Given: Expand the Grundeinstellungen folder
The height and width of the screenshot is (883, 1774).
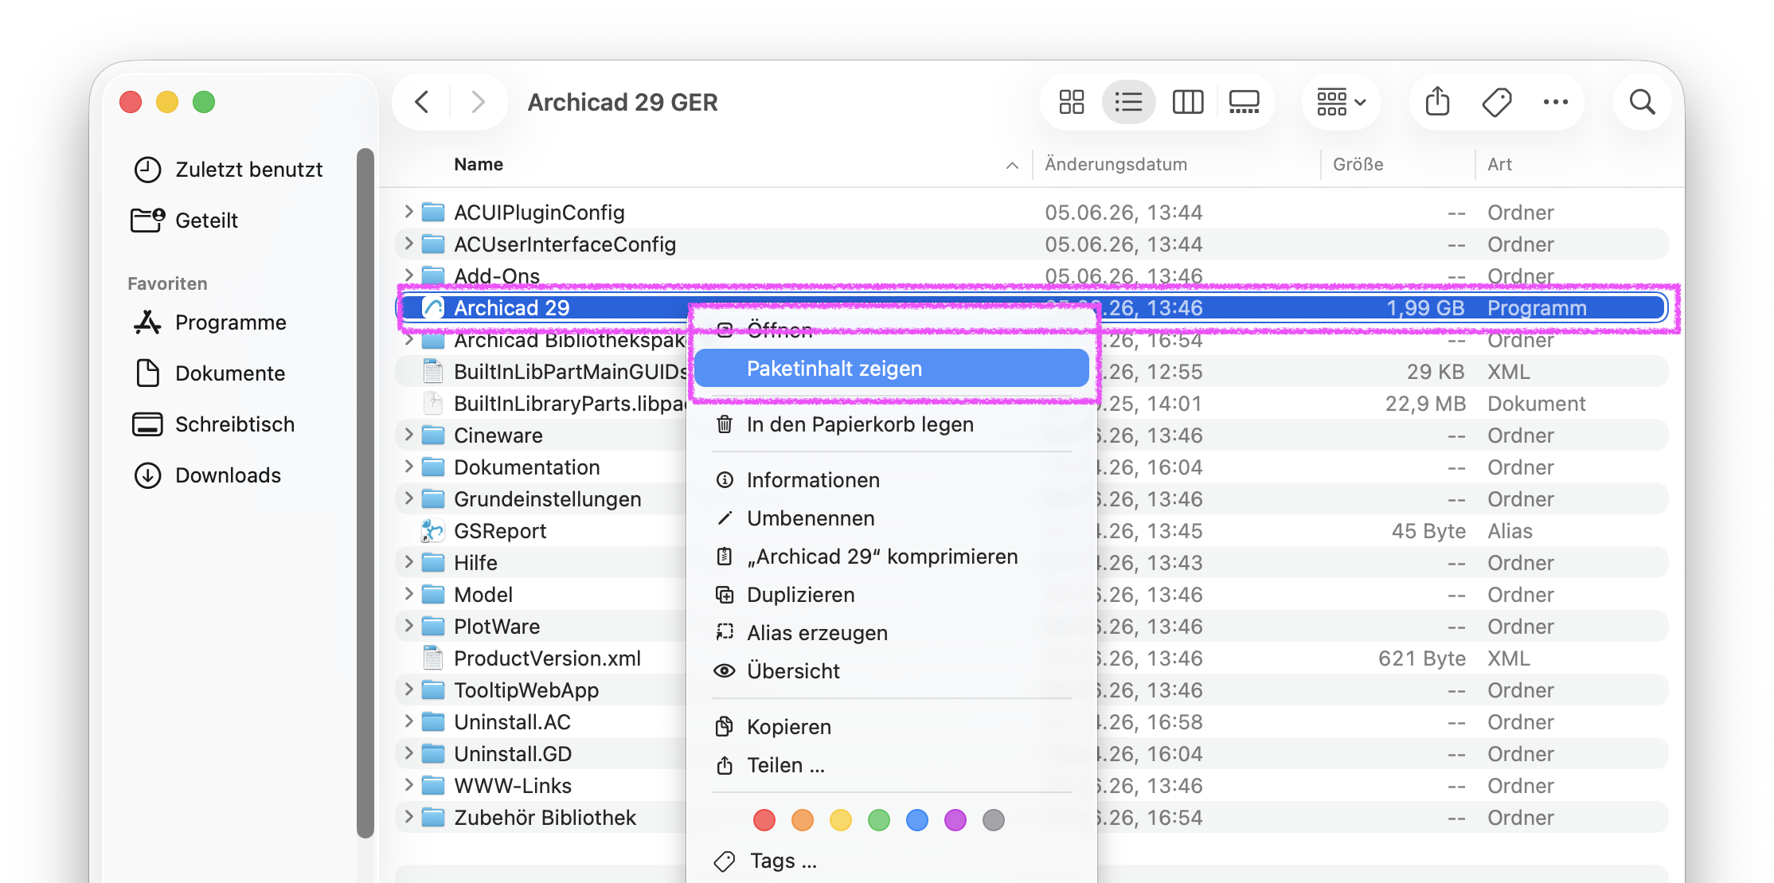Looking at the screenshot, I should pos(408,498).
